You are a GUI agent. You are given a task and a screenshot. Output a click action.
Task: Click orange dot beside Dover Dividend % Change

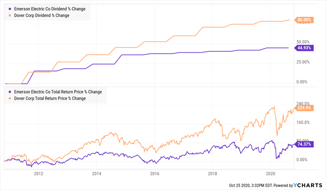10,15
